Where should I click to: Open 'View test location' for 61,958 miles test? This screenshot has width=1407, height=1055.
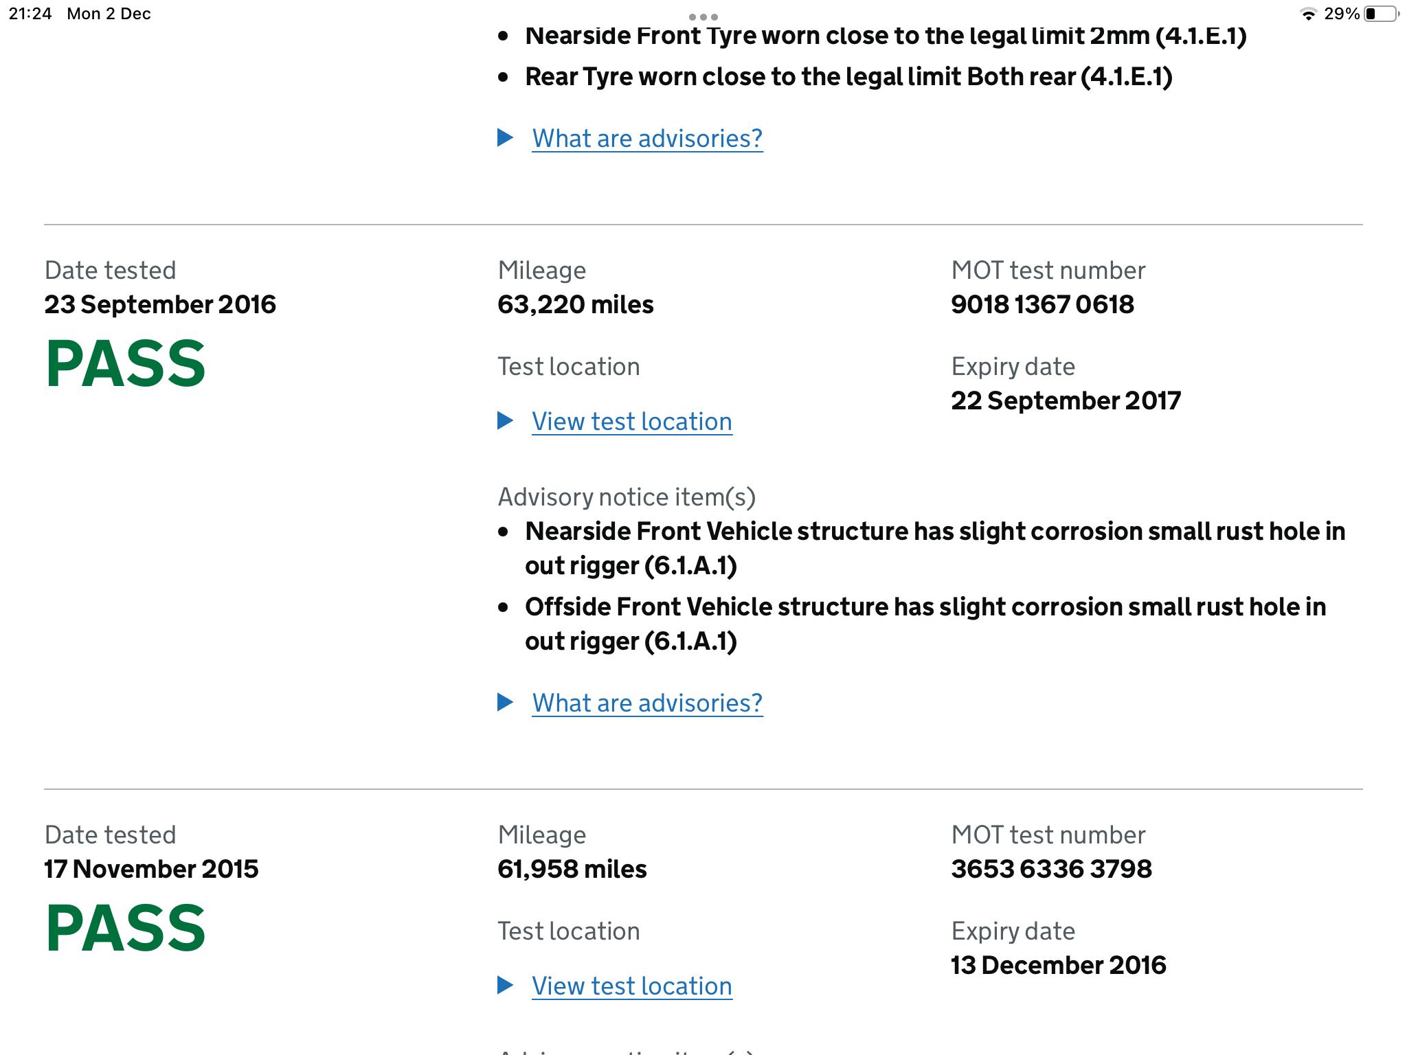[631, 986]
